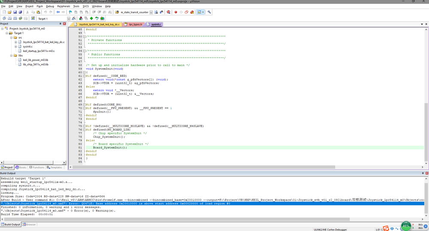Switch to the Books tab in the Project panel
The height and width of the screenshot is (231, 429).
click(21, 167)
